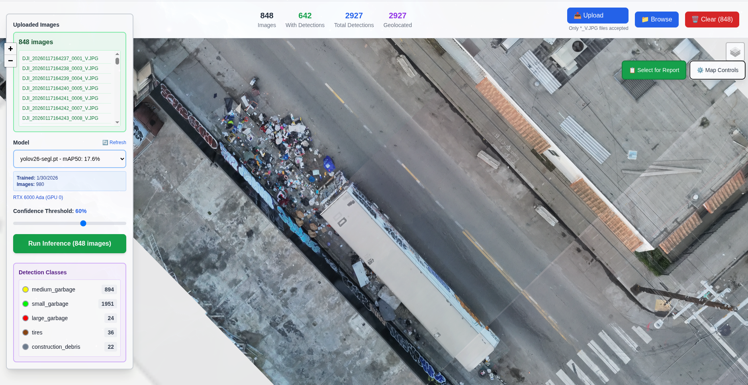Click the map zoom-out minus control
The image size is (748, 385).
pyautogui.click(x=10, y=61)
